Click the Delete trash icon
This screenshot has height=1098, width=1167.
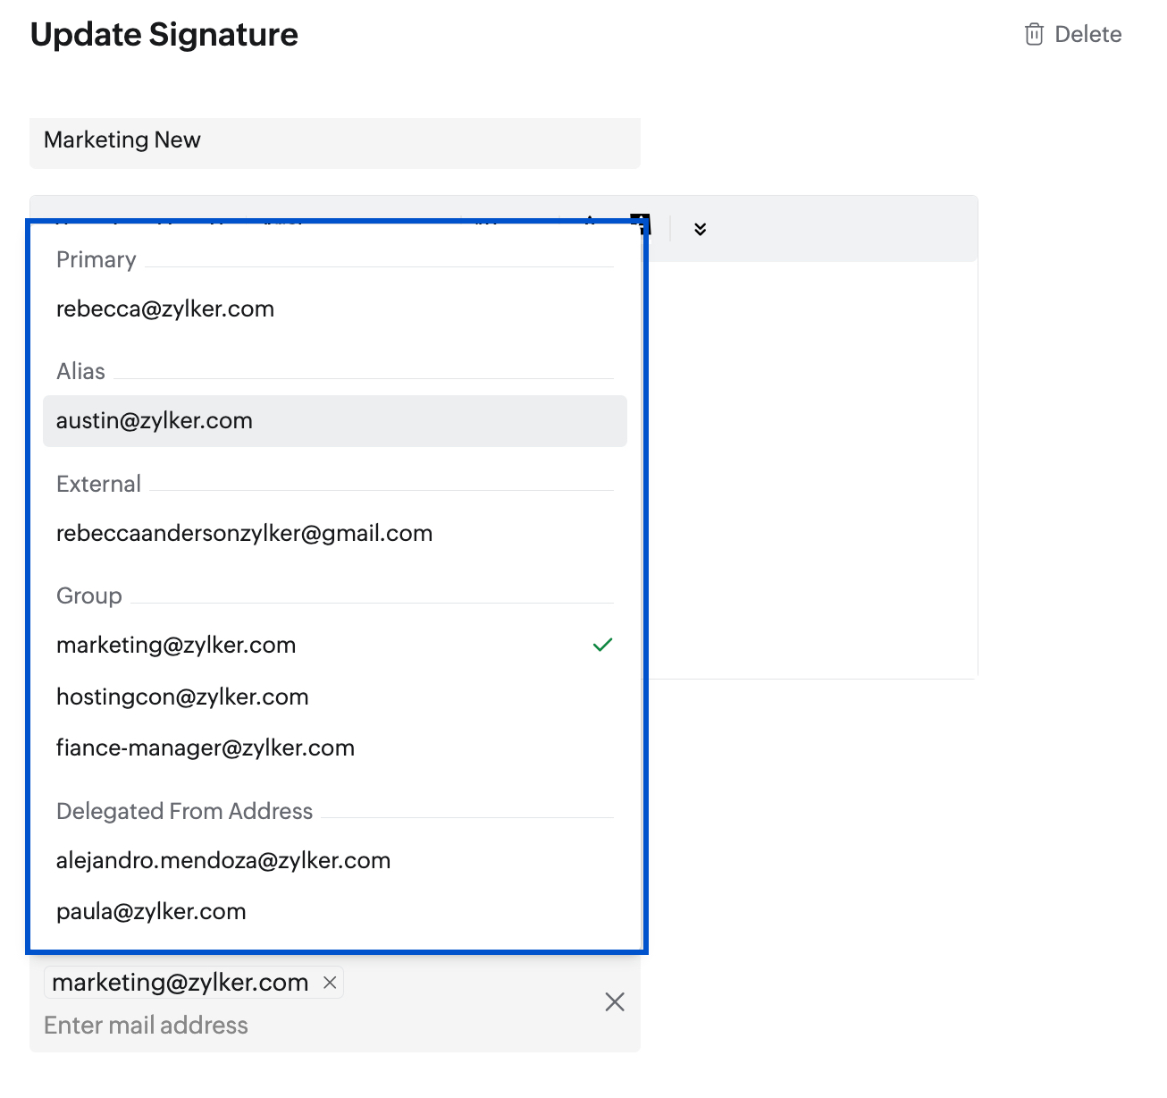[1034, 35]
